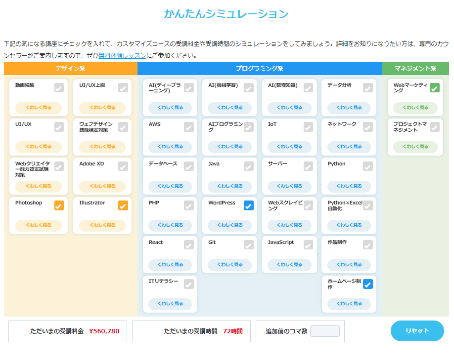The height and width of the screenshot is (361, 454).
Task: Enable the ウェブデザイン技能検定対策 checkbox
Action: [x=123, y=127]
